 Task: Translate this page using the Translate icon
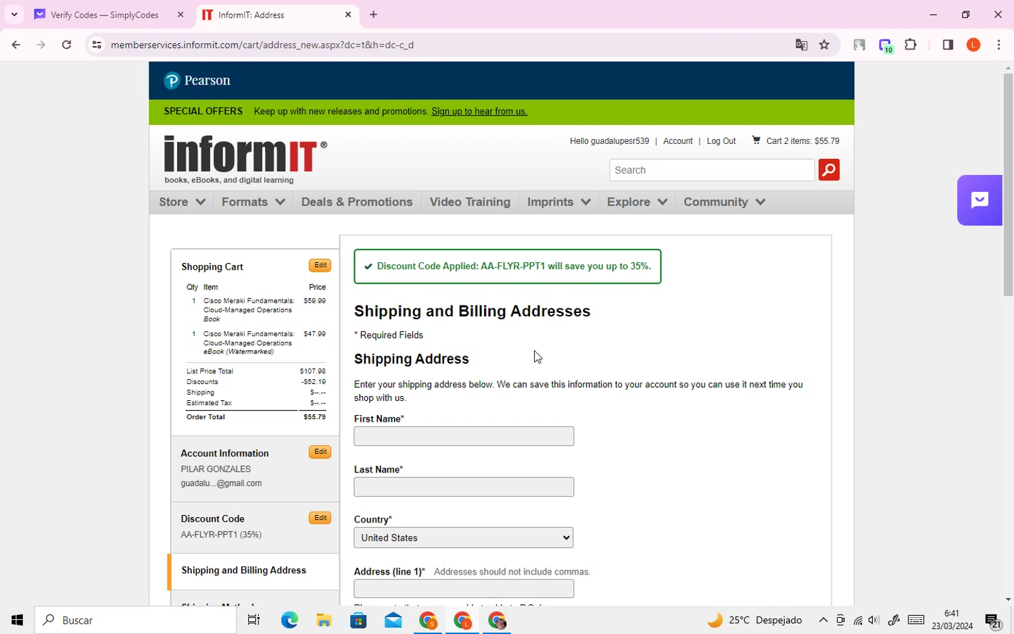pyautogui.click(x=801, y=45)
